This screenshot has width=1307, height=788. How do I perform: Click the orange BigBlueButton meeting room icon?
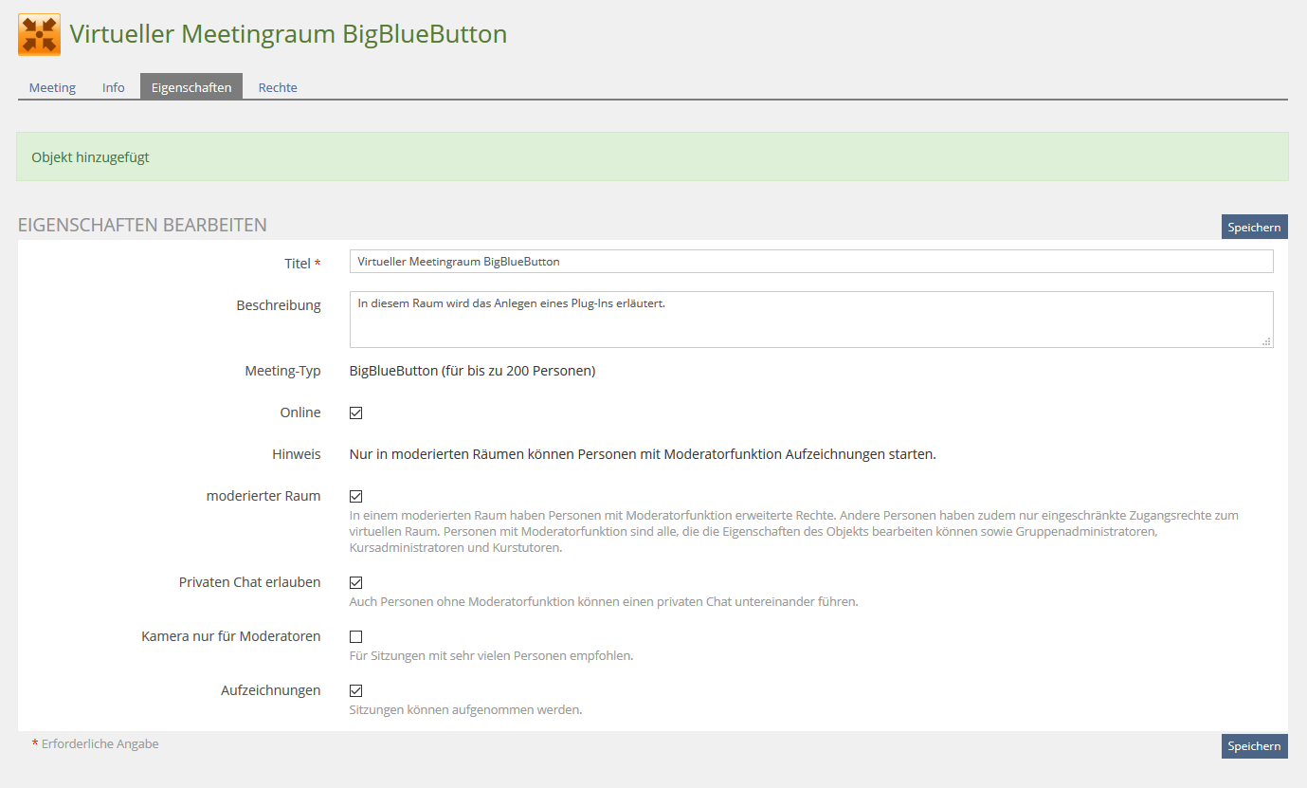pyautogui.click(x=39, y=35)
